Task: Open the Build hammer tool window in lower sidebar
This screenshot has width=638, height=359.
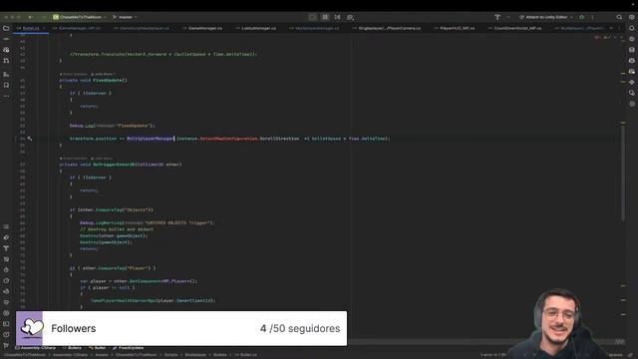Action: pyautogui.click(x=6, y=248)
